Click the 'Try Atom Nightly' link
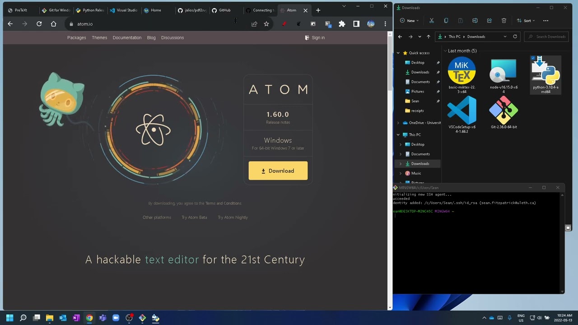 (233, 218)
